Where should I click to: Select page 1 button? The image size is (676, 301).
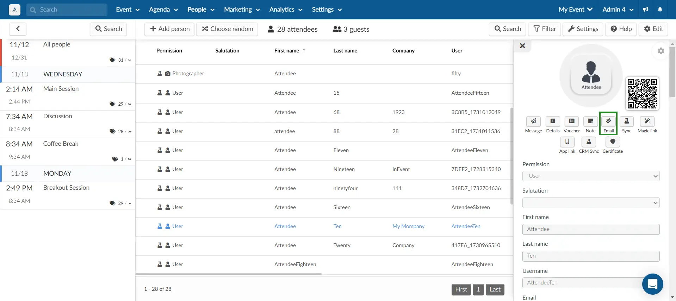point(478,289)
